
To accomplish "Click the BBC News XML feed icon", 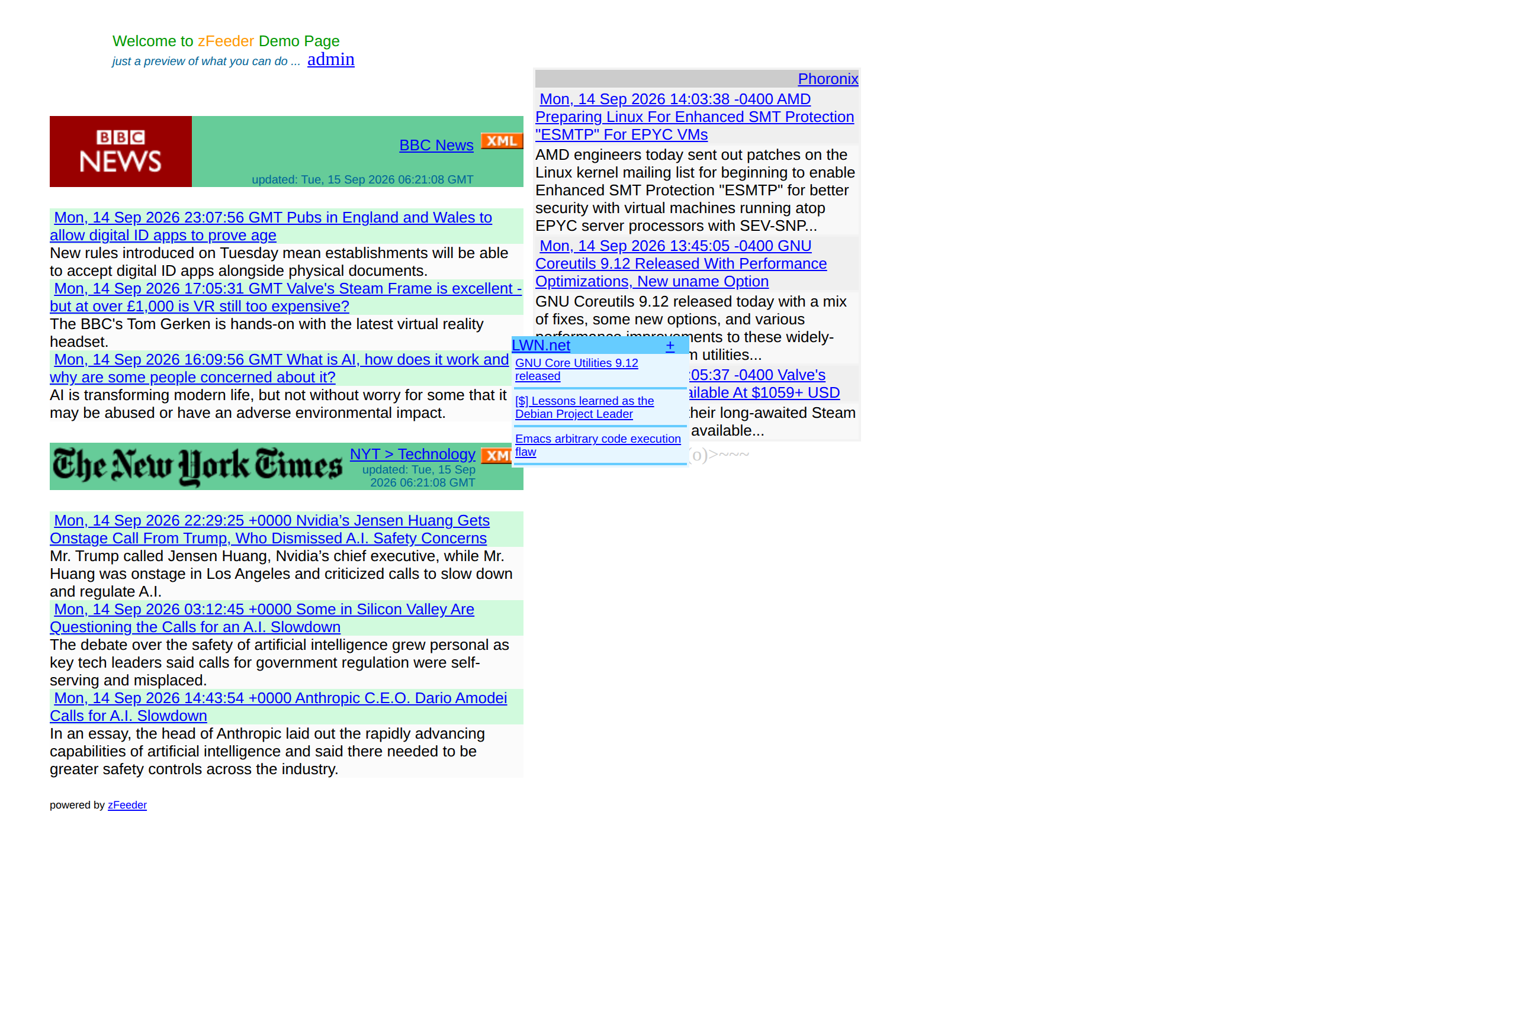I will click(501, 141).
